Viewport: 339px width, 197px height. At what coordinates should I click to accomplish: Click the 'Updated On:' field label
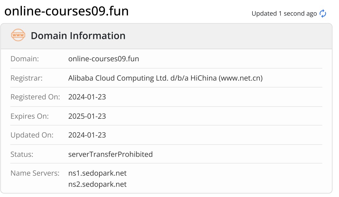[32, 135]
